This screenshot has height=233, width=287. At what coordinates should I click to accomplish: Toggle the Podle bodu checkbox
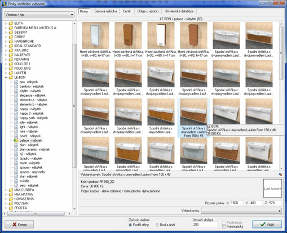coord(224,222)
